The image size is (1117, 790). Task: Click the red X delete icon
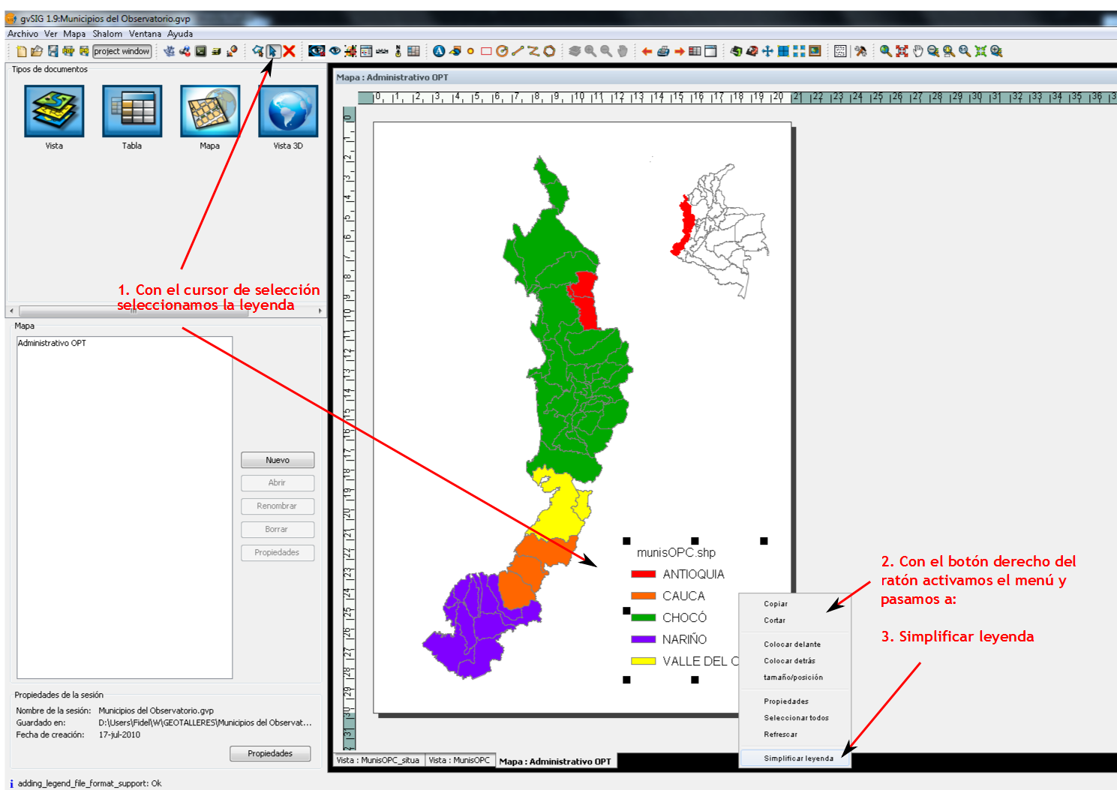(289, 51)
